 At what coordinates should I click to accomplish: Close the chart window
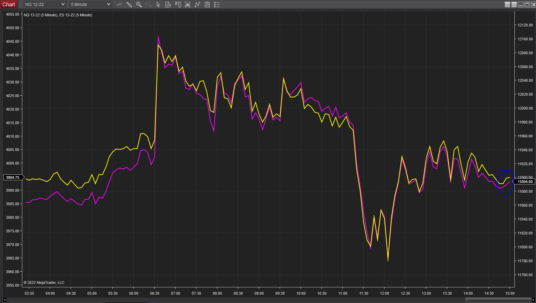(533, 5)
